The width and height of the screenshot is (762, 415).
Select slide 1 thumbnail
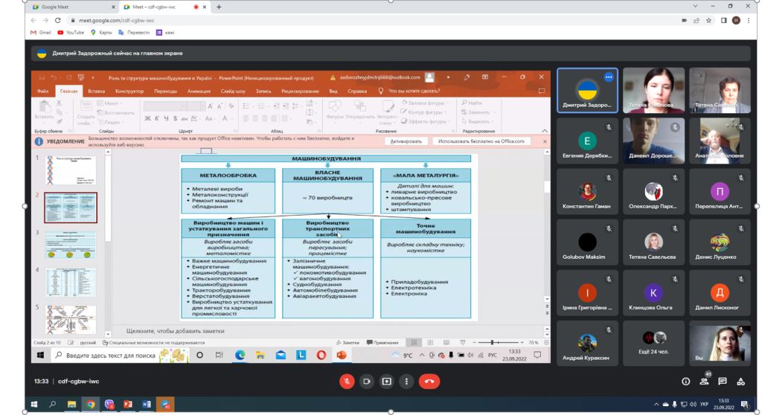click(x=71, y=170)
